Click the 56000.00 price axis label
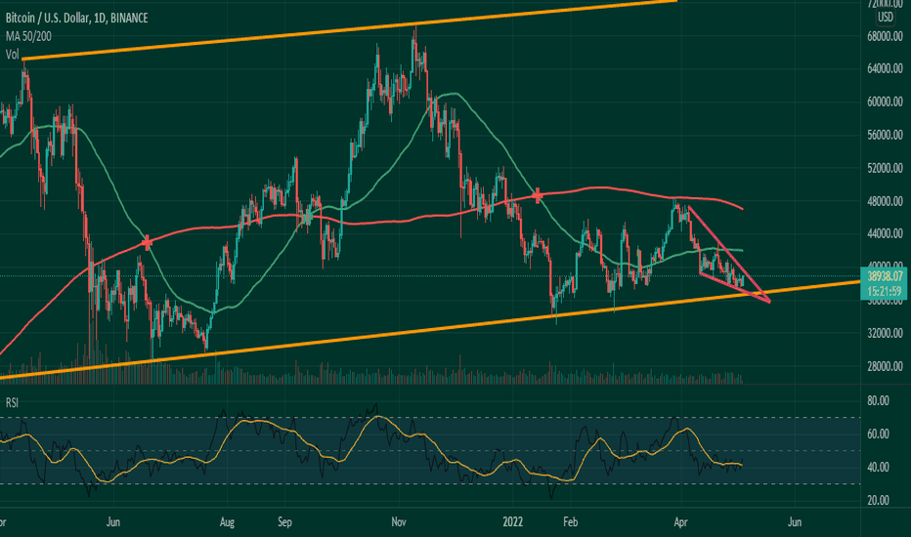The image size is (911, 537). click(885, 135)
